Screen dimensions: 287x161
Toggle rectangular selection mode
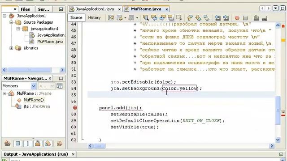(179, 18)
